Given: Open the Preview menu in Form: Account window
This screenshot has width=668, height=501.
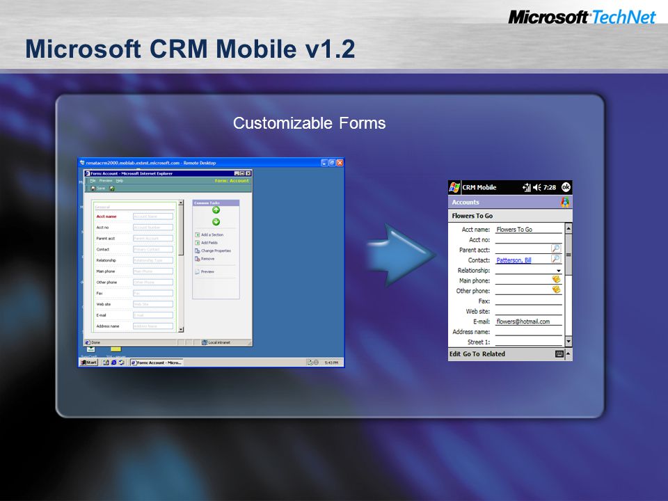Looking at the screenshot, I should click(x=106, y=181).
